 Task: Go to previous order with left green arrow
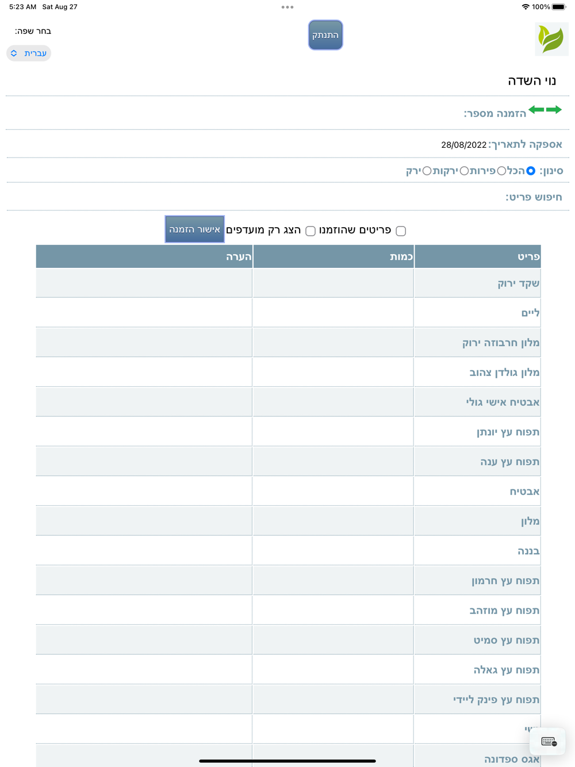click(x=536, y=109)
